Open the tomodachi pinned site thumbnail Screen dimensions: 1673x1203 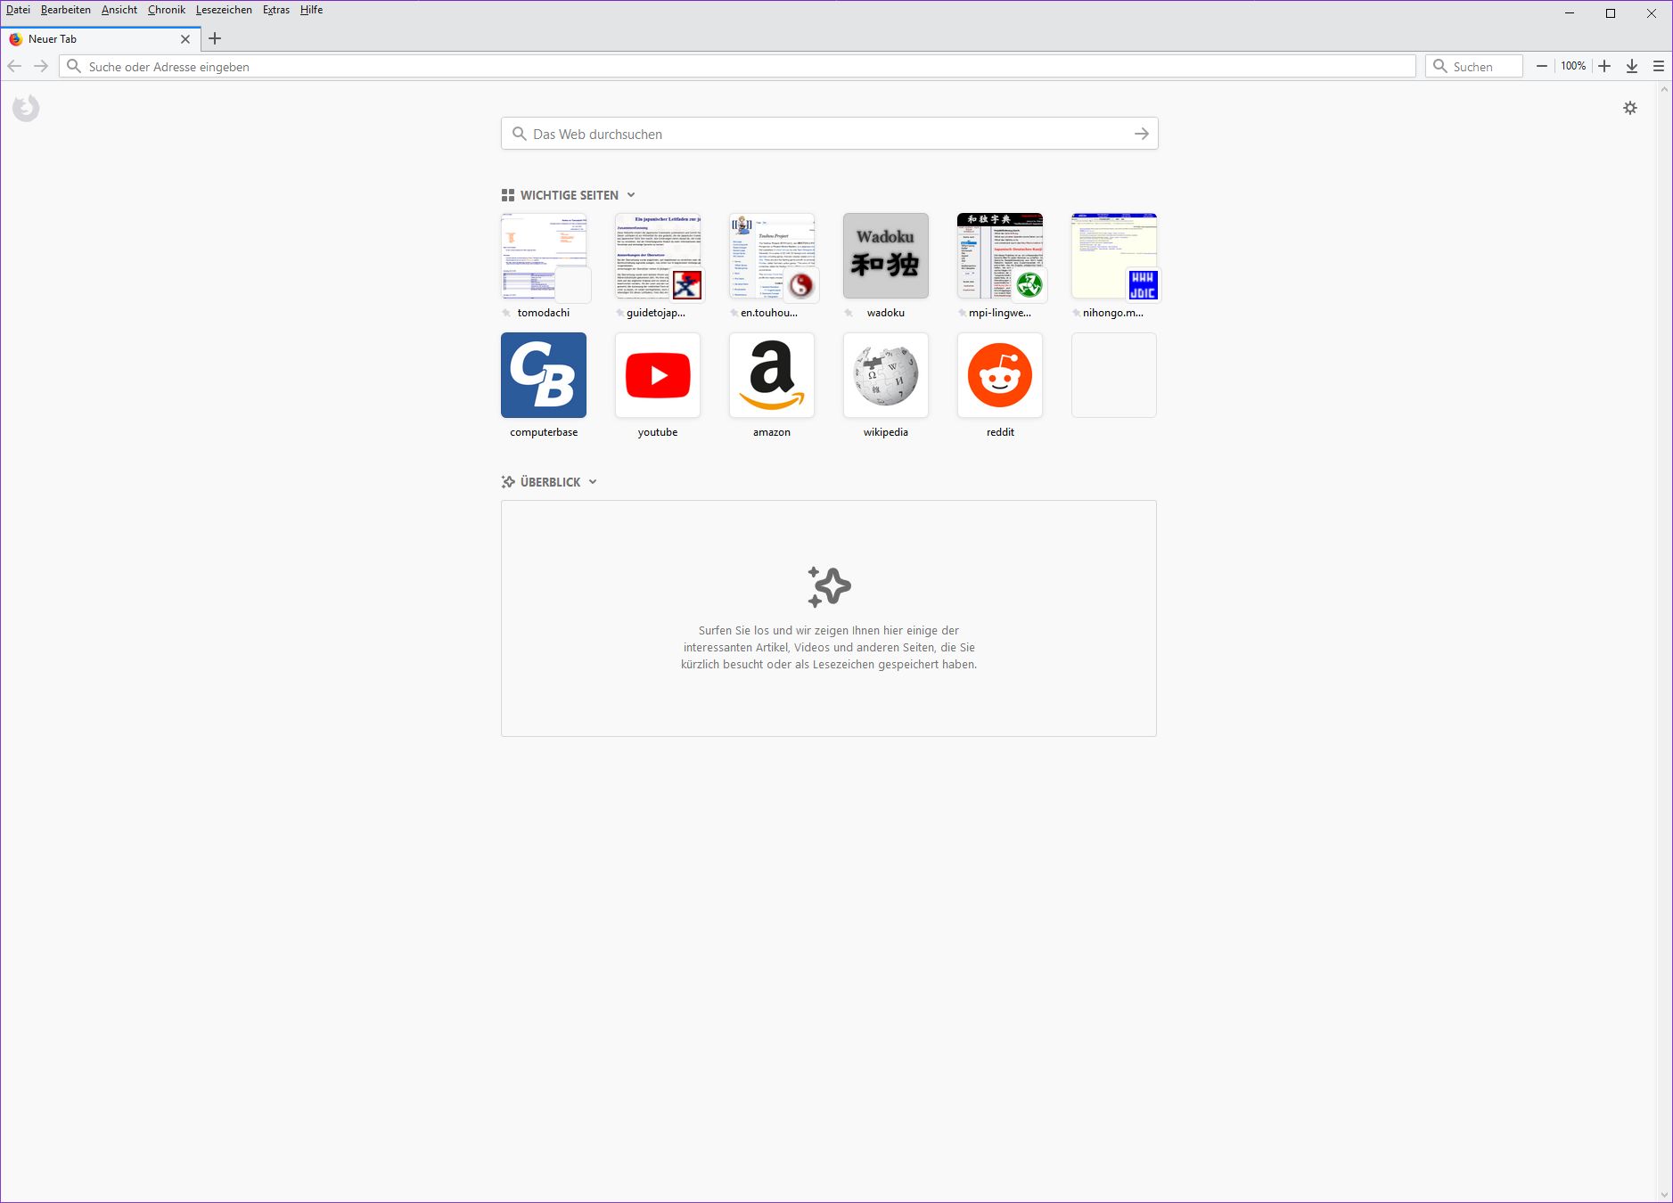544,256
